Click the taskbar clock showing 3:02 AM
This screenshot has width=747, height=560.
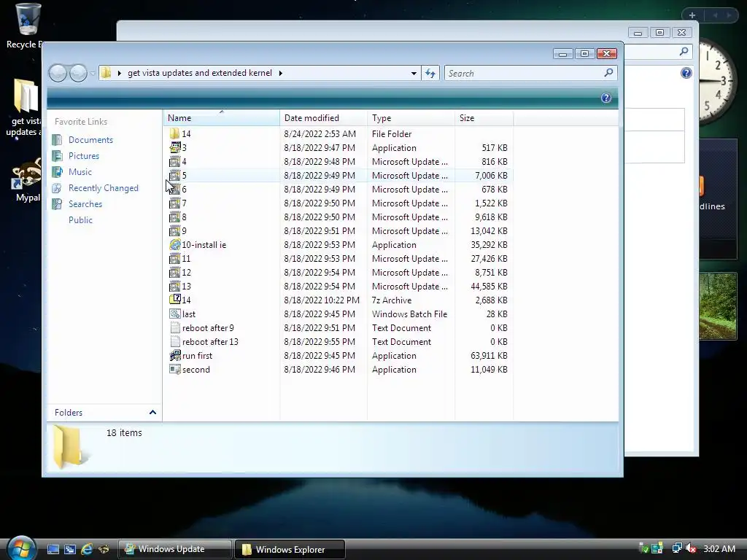[719, 548]
